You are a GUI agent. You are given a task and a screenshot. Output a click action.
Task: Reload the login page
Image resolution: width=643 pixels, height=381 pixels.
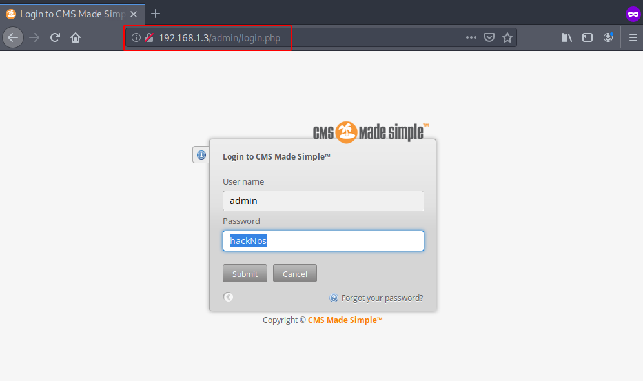pos(55,37)
